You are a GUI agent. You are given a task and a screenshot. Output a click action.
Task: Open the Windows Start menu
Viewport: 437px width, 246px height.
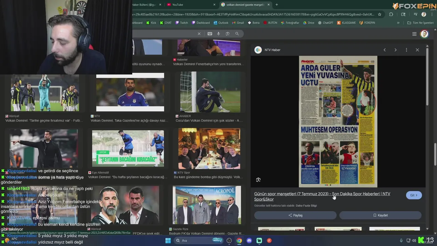click(168, 241)
